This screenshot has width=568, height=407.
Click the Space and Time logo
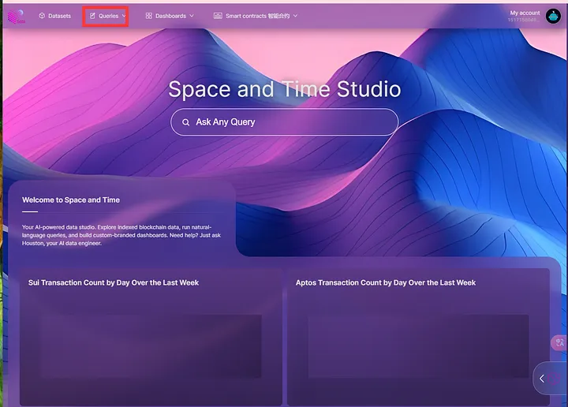click(16, 16)
